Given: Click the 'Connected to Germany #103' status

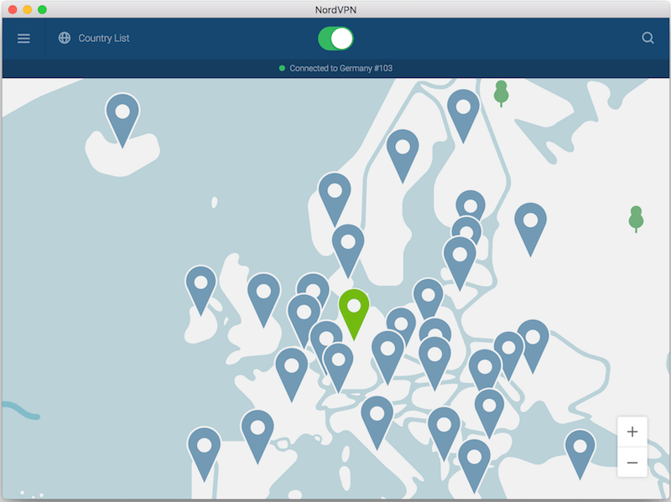Looking at the screenshot, I should [x=336, y=69].
